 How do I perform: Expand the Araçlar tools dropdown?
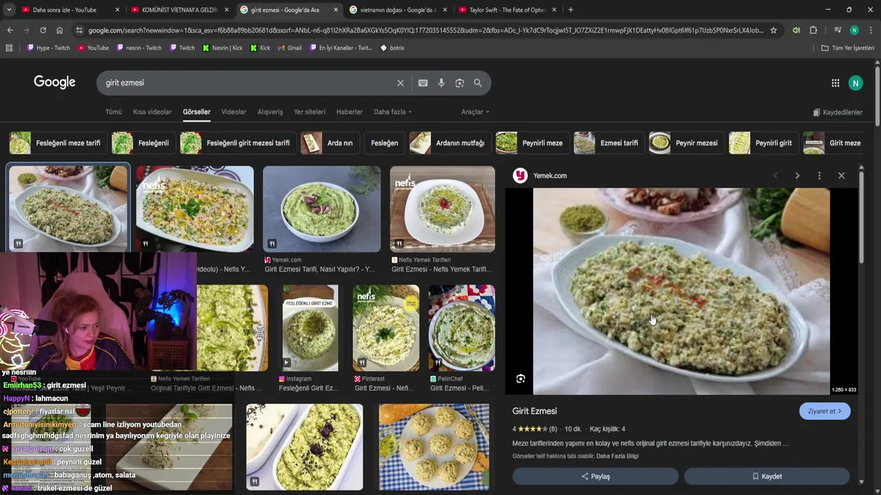point(475,112)
